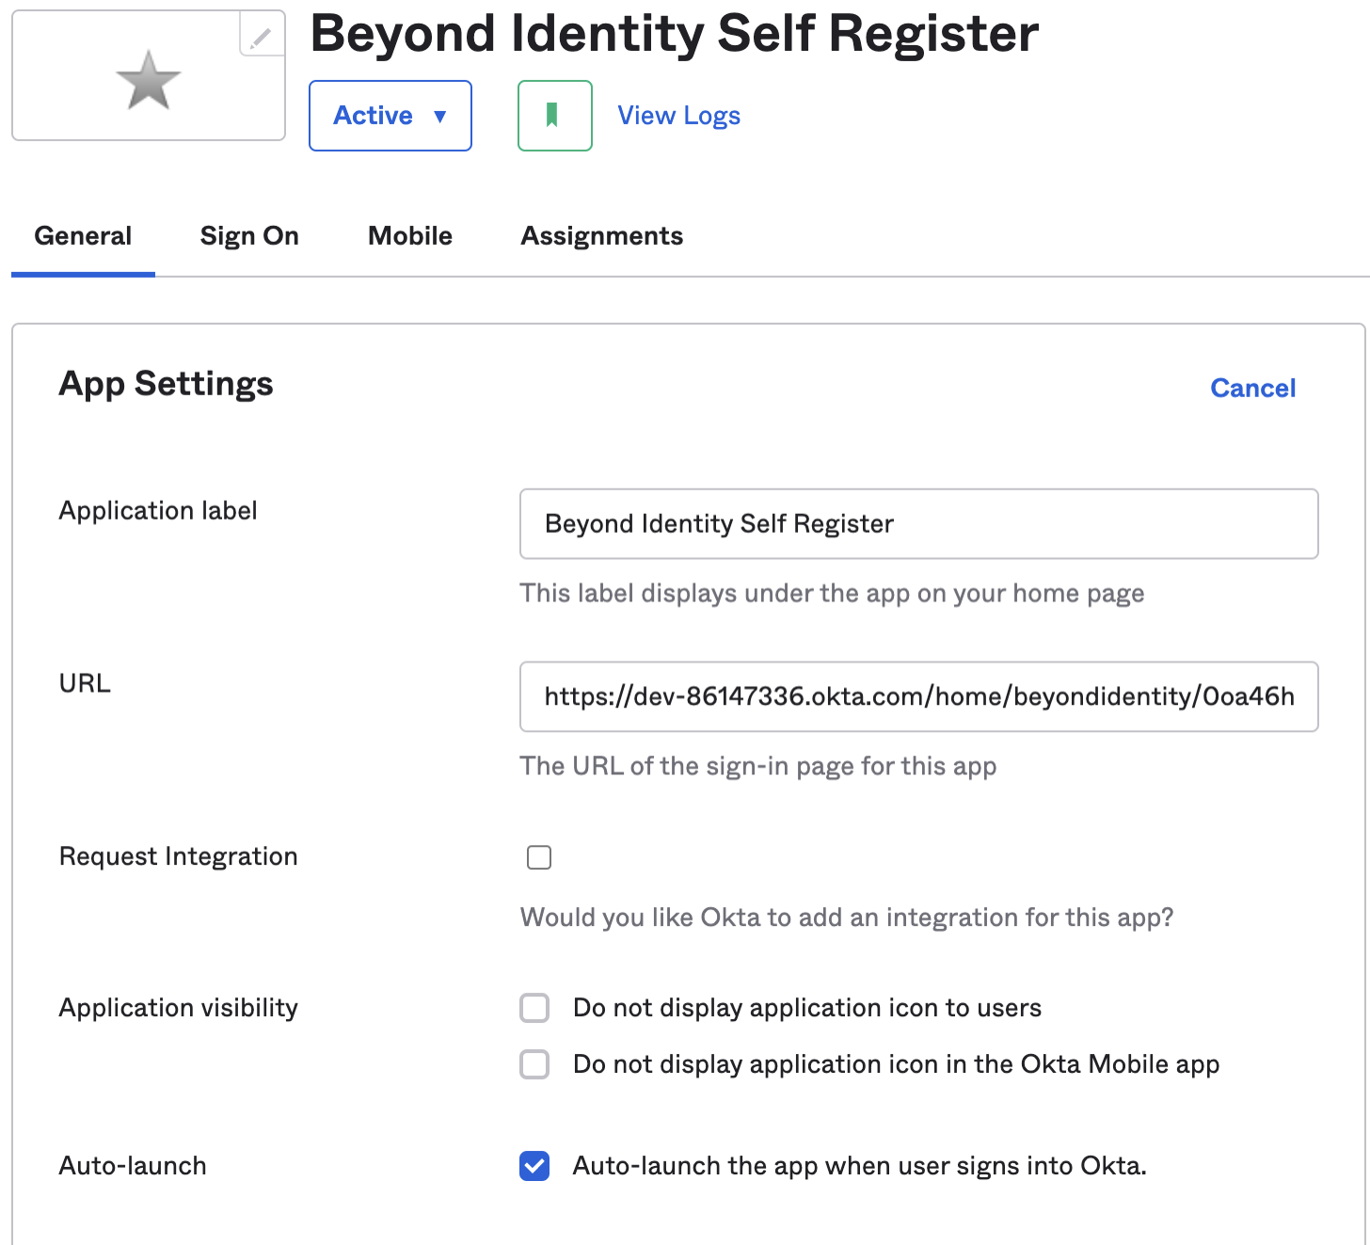Image resolution: width=1370 pixels, height=1245 pixels.
Task: Open the Assignments tab
Action: (602, 236)
